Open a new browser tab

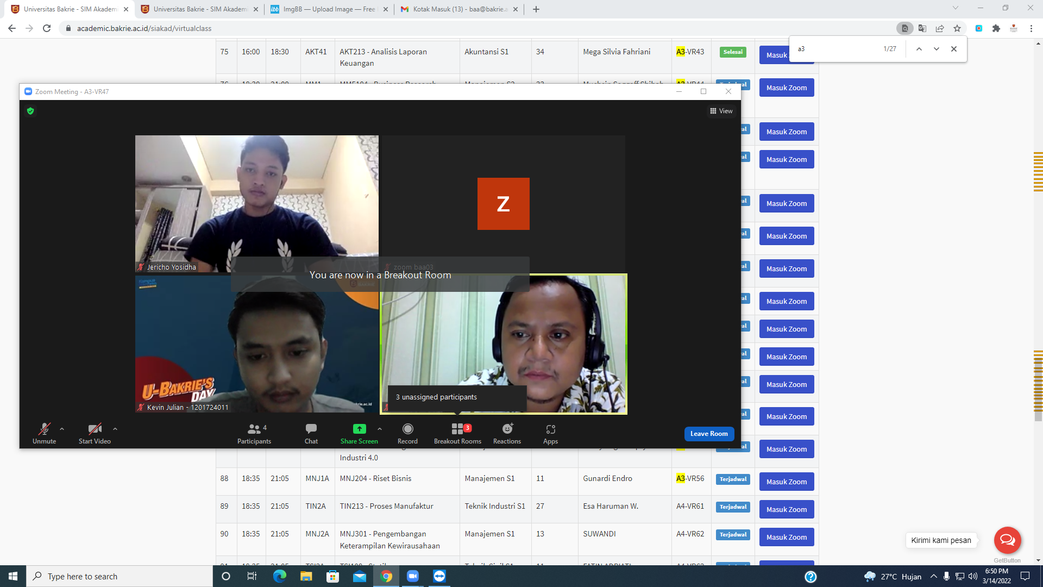tap(536, 9)
